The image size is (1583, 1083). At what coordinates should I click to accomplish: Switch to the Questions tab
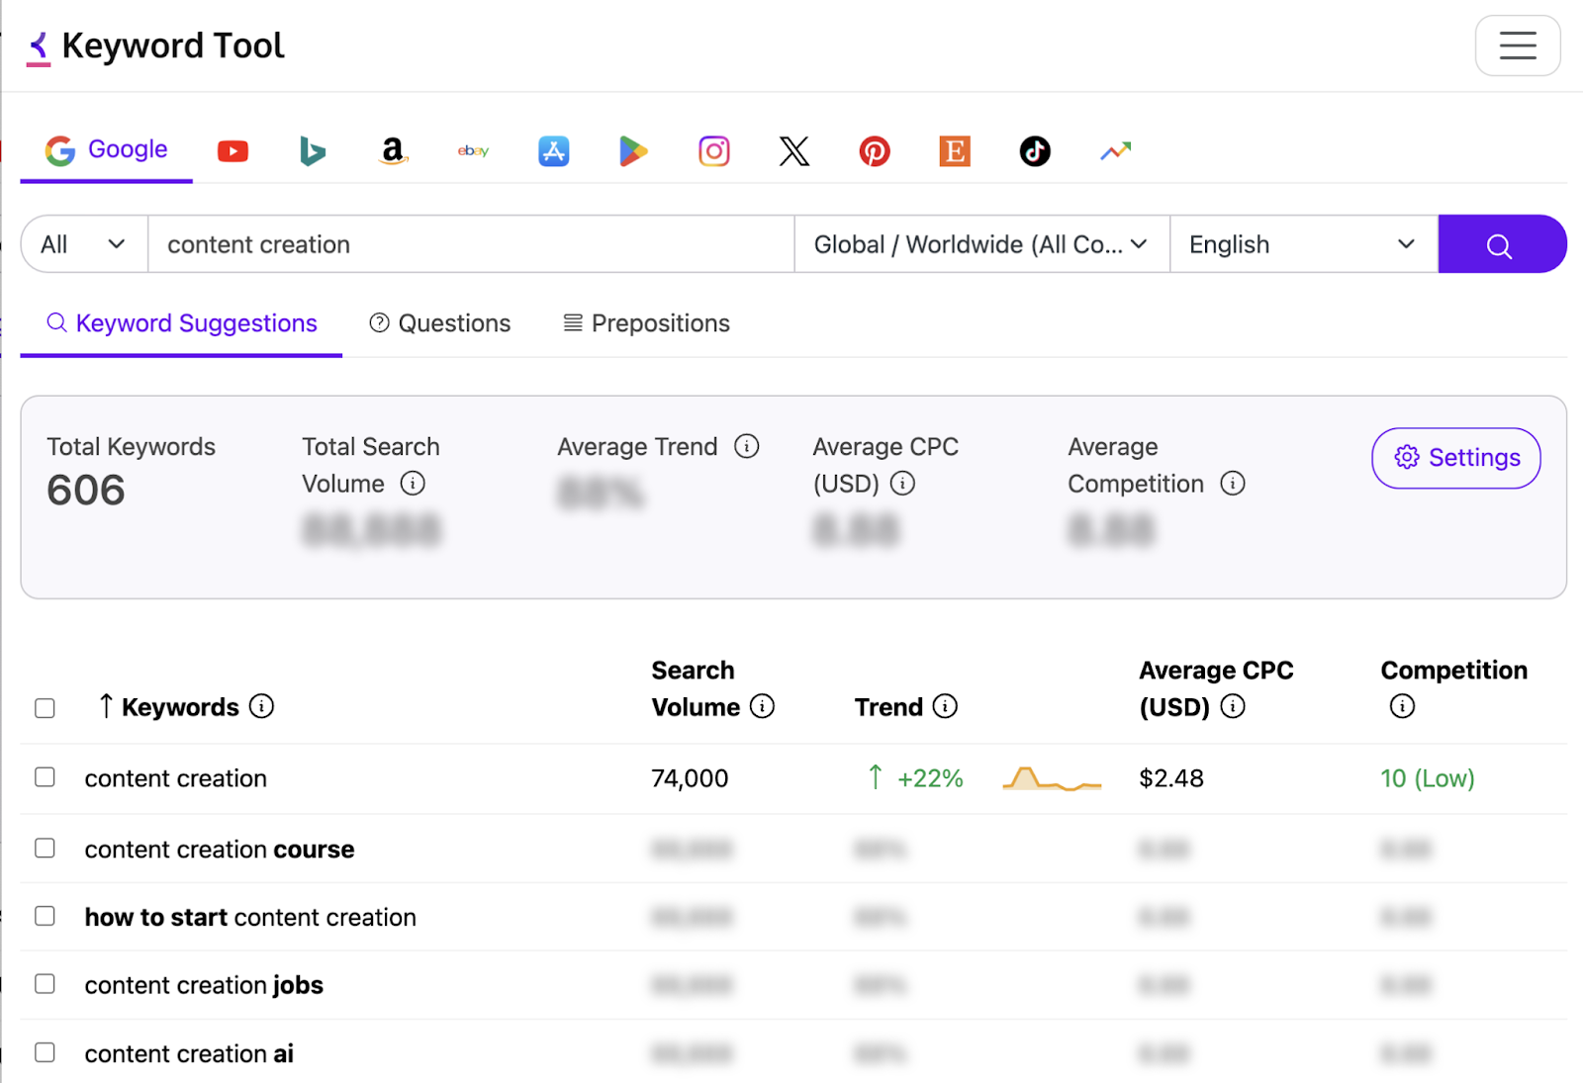[x=440, y=323]
